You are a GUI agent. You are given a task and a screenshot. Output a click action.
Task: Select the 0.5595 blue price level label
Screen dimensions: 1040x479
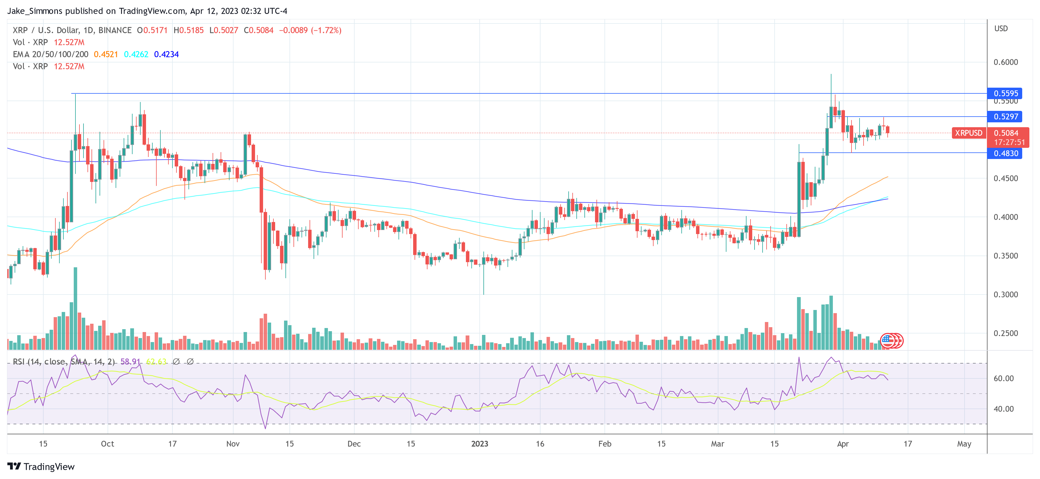1005,94
